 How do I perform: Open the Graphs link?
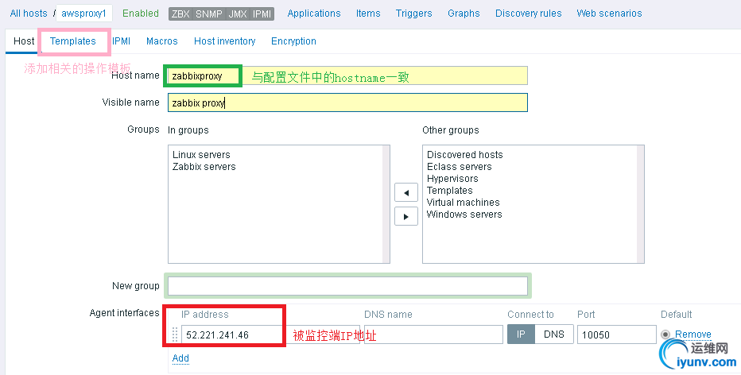coord(464,14)
